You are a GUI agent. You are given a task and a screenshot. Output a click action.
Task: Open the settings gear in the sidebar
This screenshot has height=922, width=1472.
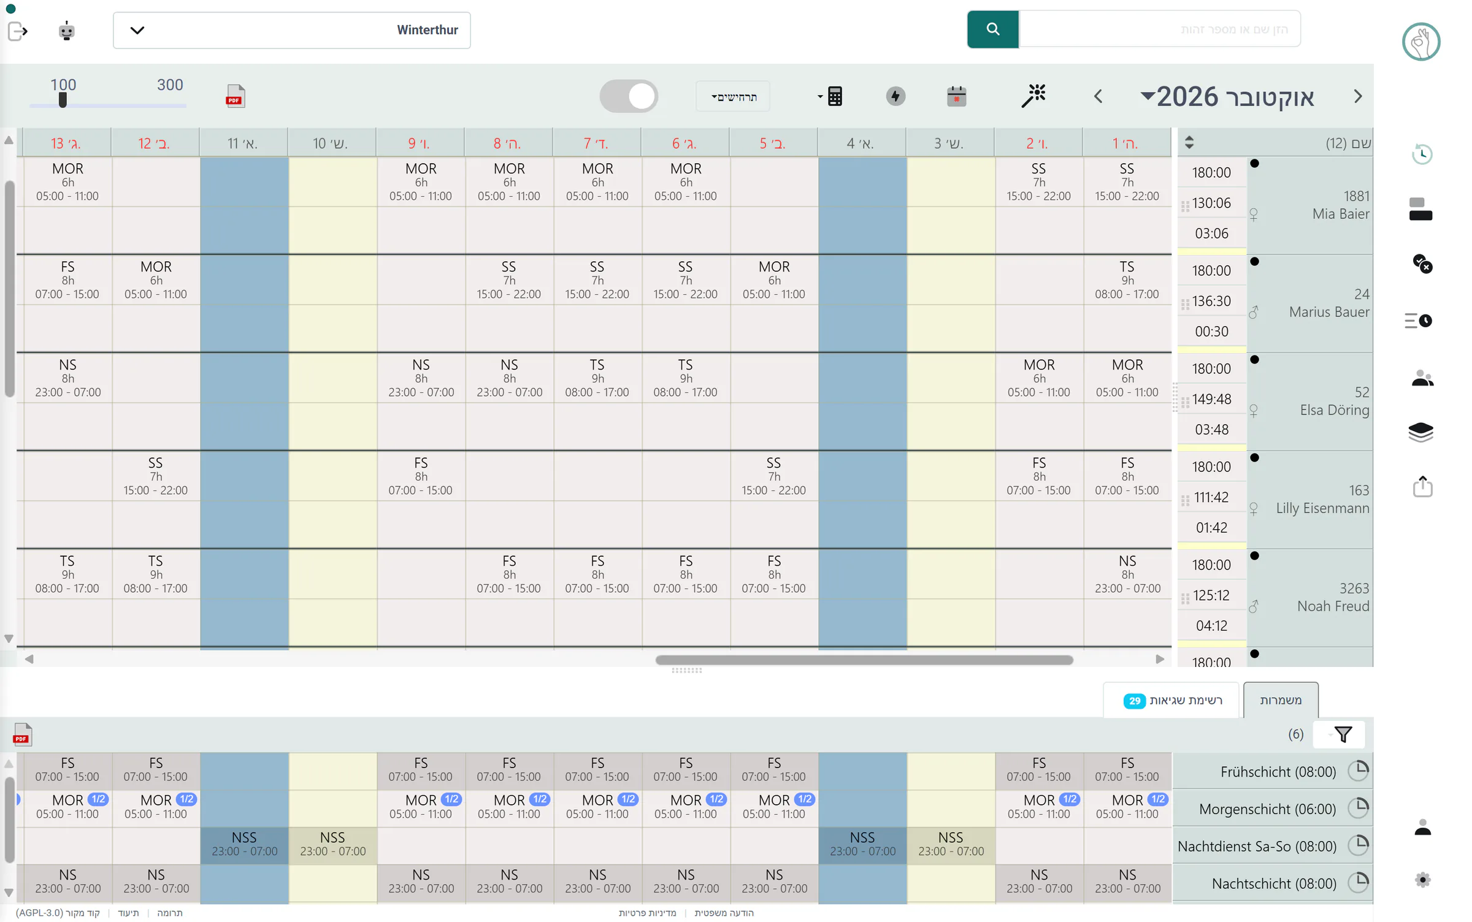(1422, 880)
